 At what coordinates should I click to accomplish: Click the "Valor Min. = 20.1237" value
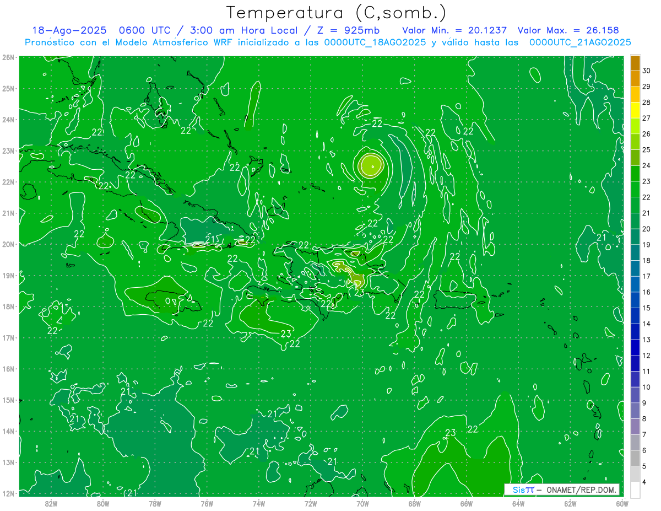click(454, 30)
